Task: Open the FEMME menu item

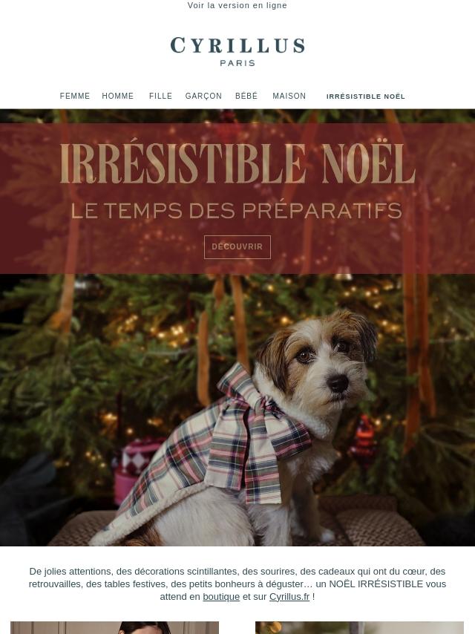Action: pos(75,97)
